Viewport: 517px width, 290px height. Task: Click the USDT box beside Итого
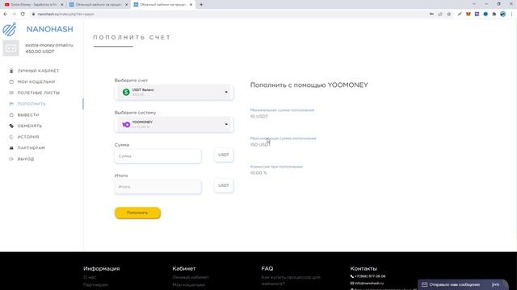[224, 185]
